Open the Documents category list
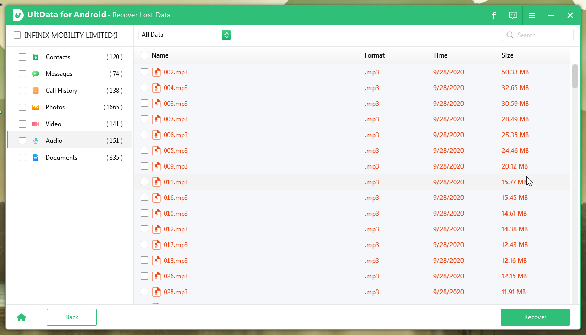Screen dimensions: 586x335 click(70, 158)
